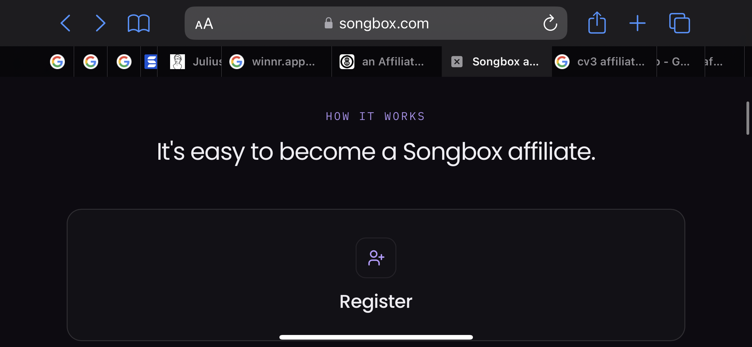Open the share sheet icon
The image size is (752, 347).
coord(597,23)
